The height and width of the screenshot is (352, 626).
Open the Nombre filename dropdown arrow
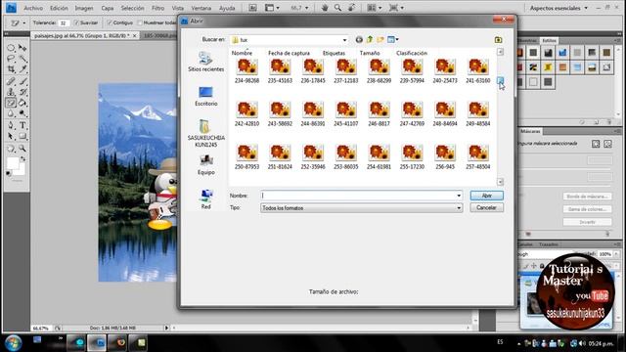(x=459, y=196)
